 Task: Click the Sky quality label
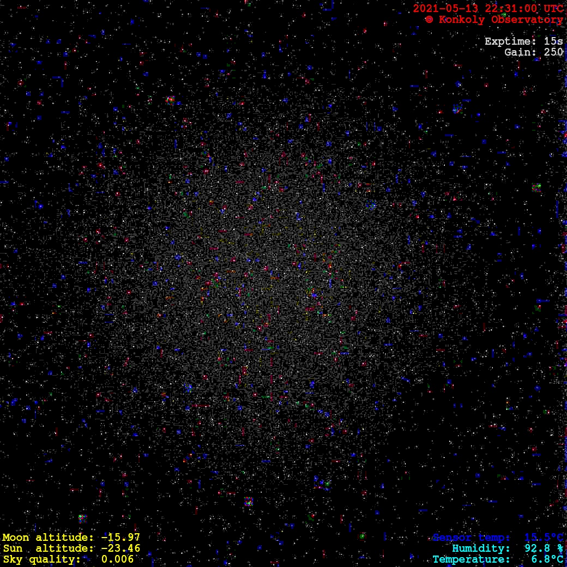click(x=41, y=559)
